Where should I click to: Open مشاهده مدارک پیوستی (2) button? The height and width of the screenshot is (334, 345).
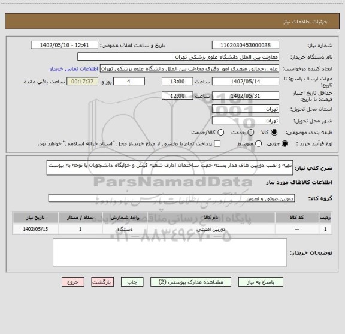[x=190, y=282]
